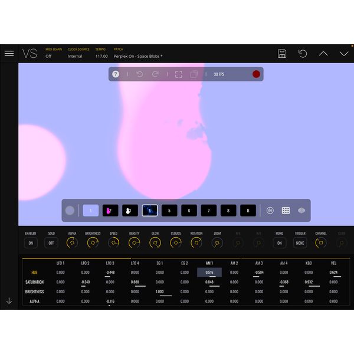Click the save patch floppy icon

pos(282,54)
